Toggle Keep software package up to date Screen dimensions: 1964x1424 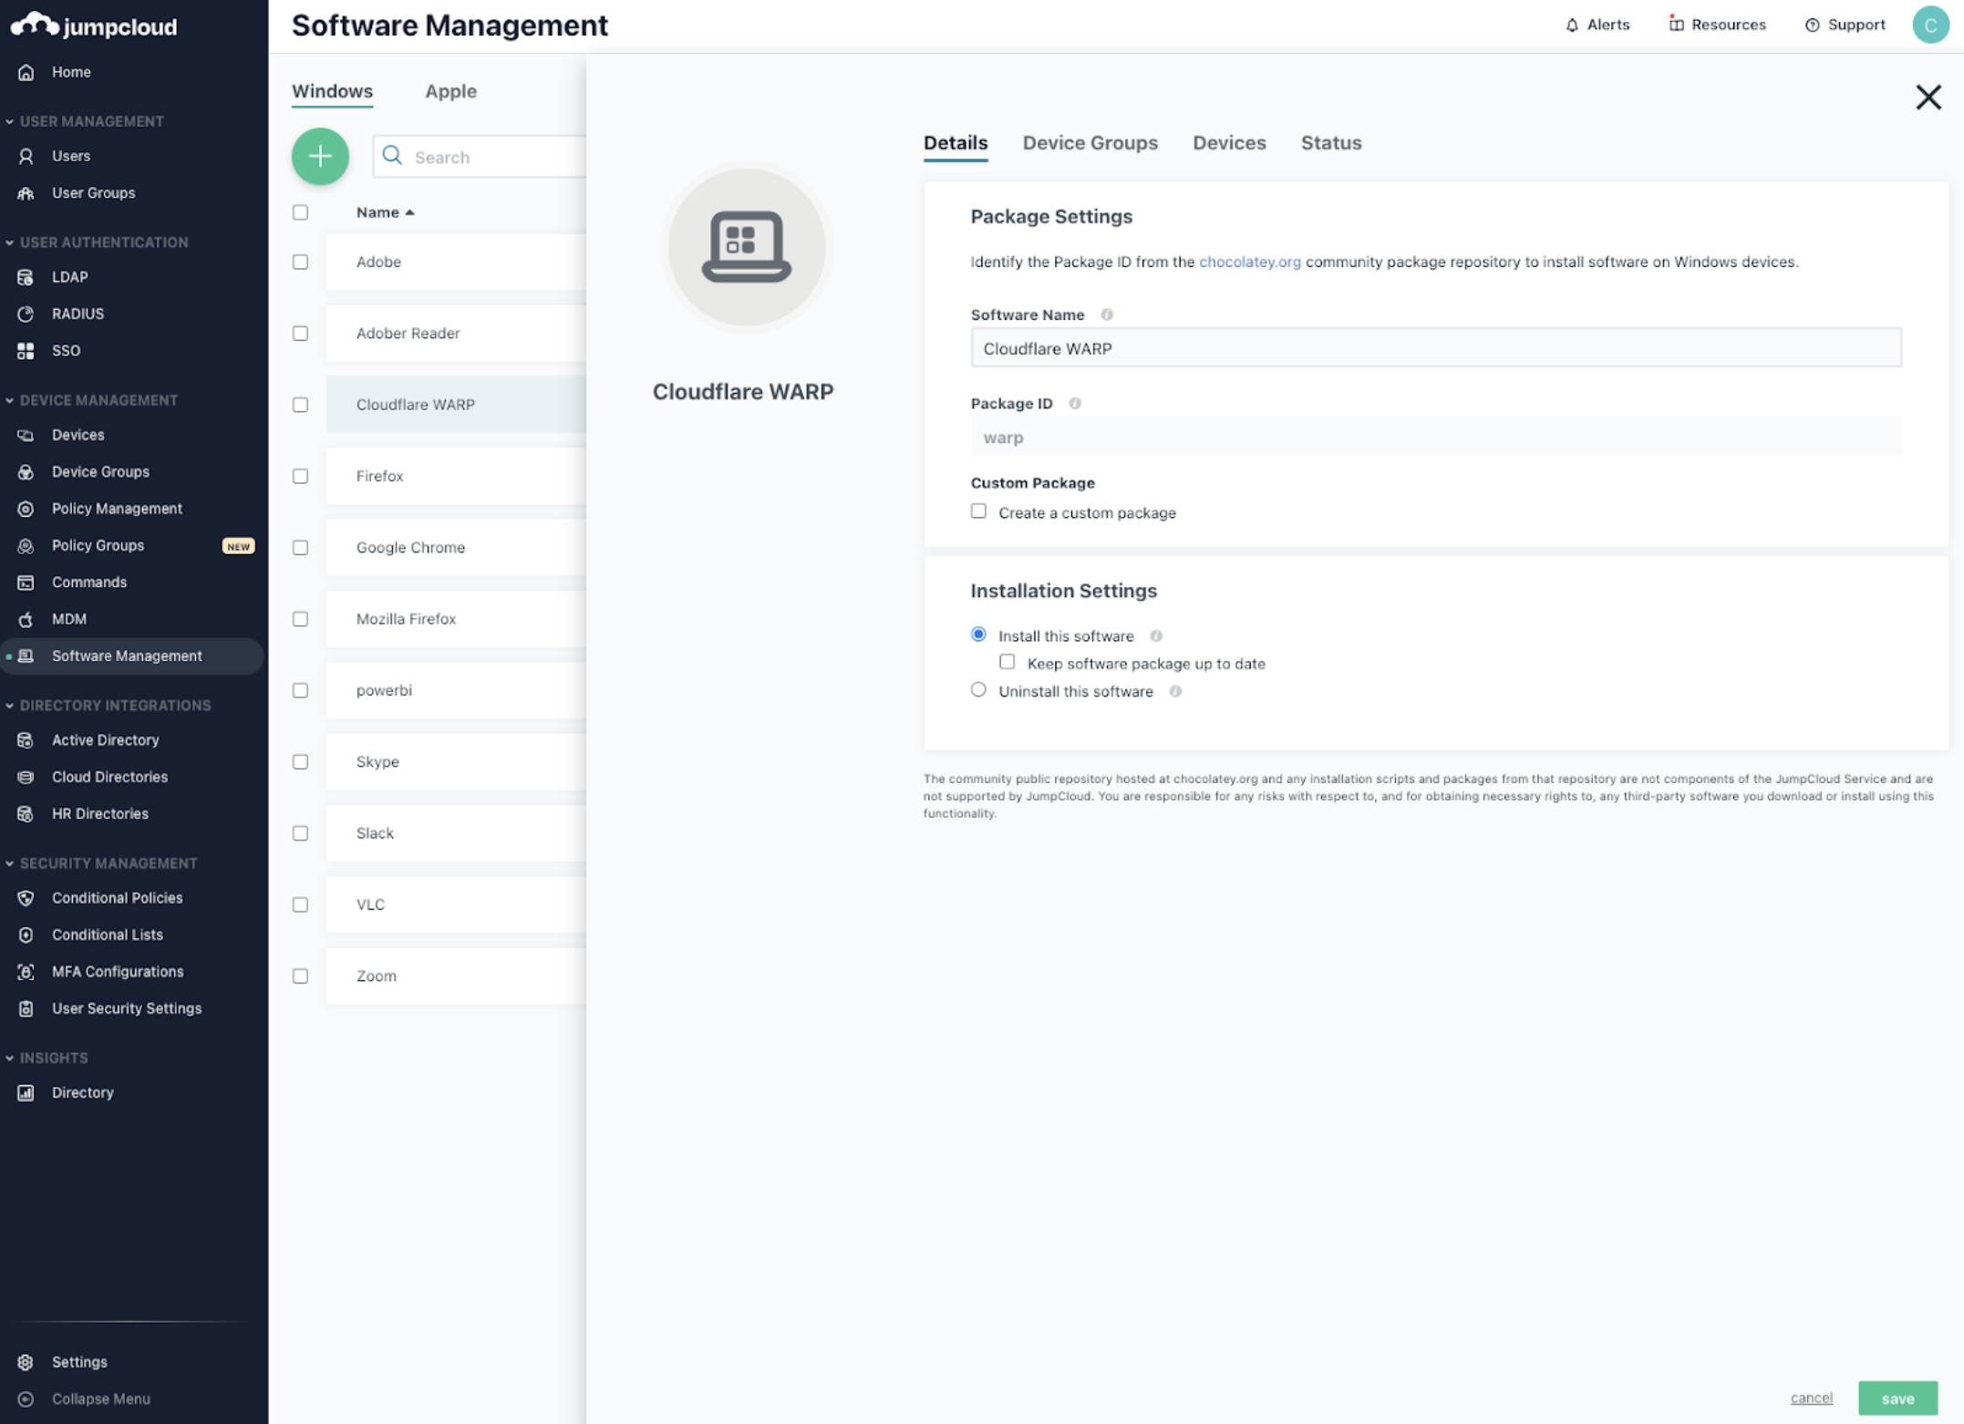1005,662
